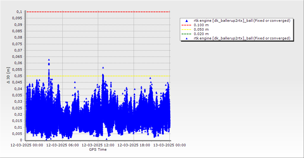Click the "0,09" y-axis tick label
Image resolution: width=304 pixels, height=158 pixels.
pos(18,25)
